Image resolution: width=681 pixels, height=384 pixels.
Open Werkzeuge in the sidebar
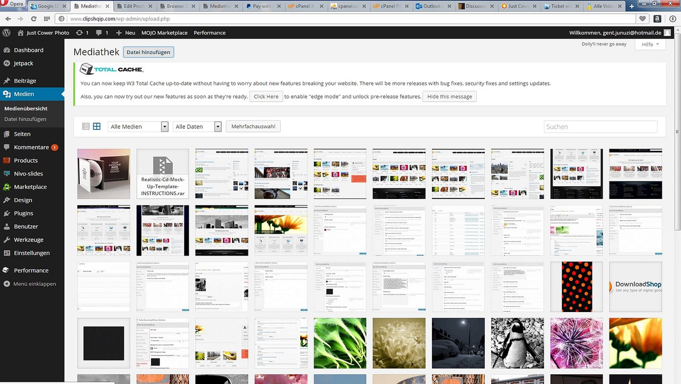(x=32, y=239)
